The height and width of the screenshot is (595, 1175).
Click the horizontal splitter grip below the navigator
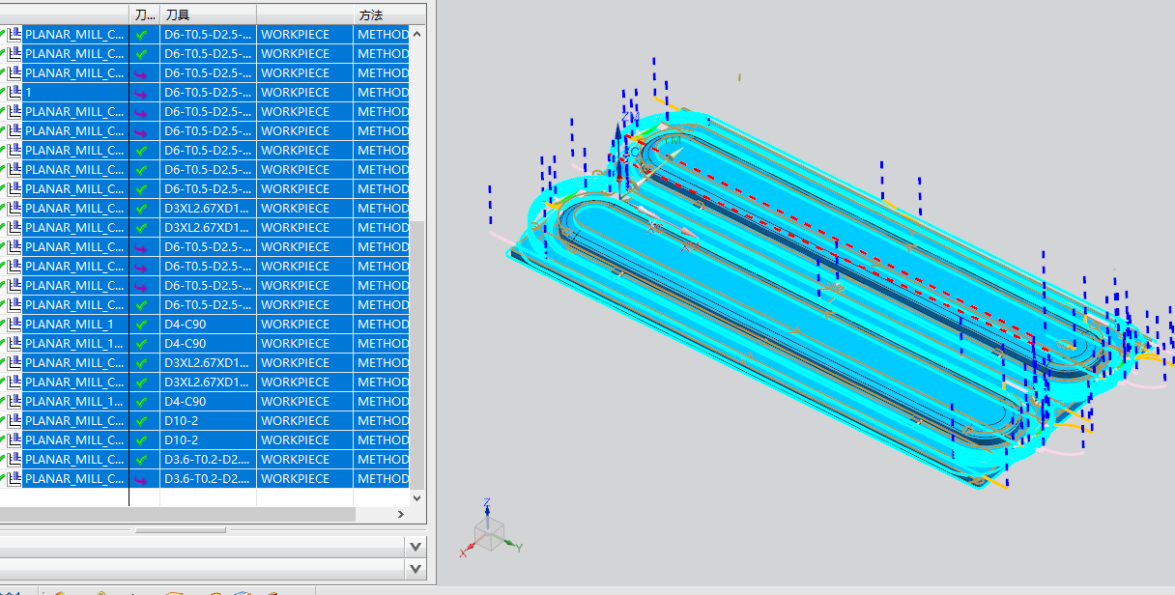[181, 530]
